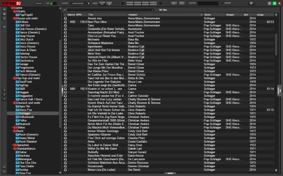Image resolution: width=283 pixels, height=176 pixels.
Task: Click the 192.0 BPM value
Action: coord(83,89)
